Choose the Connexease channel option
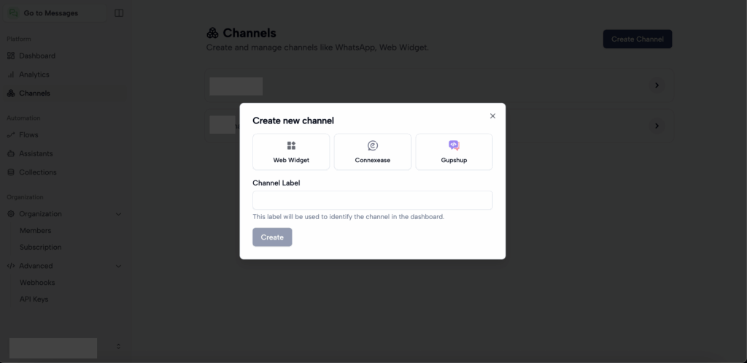 373,152
